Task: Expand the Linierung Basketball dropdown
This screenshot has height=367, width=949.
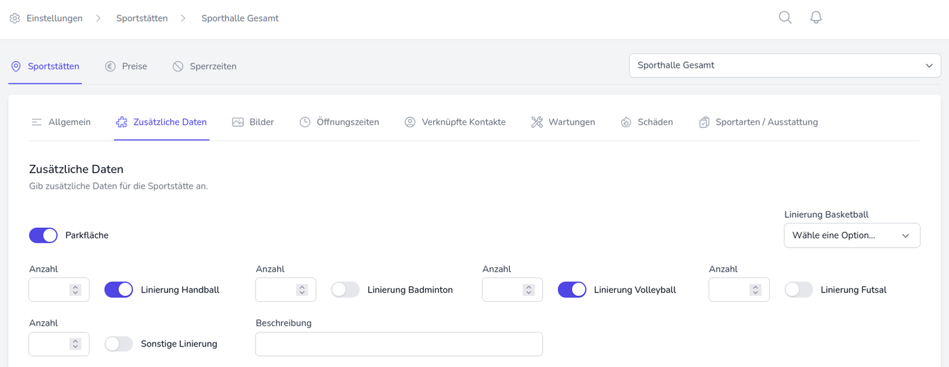Action: pos(851,235)
